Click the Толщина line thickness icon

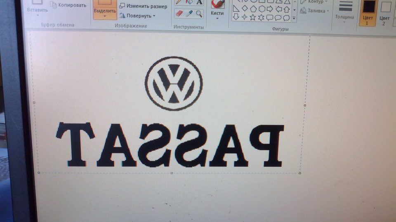(x=345, y=6)
